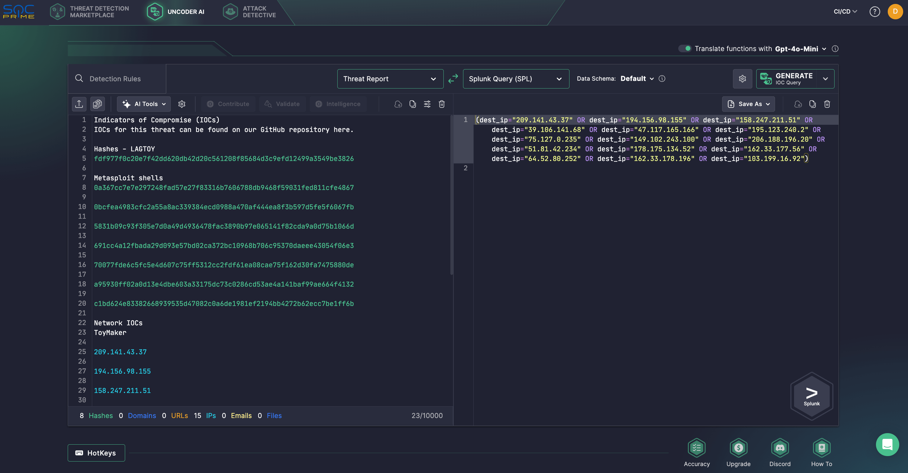The width and height of the screenshot is (908, 473).
Task: Click the Accuracy hexagon icon
Action: pyautogui.click(x=696, y=448)
